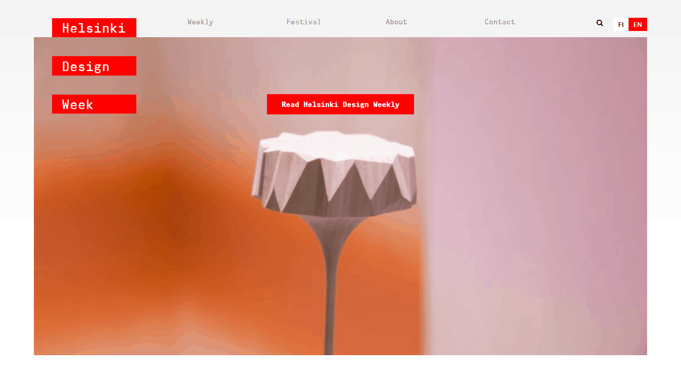Open the About section

(x=396, y=22)
